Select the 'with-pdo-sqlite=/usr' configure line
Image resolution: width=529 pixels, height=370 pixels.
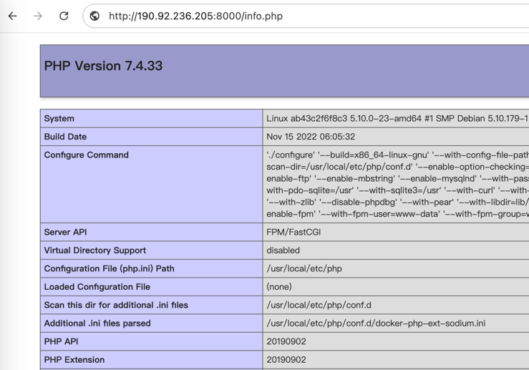pos(397,190)
